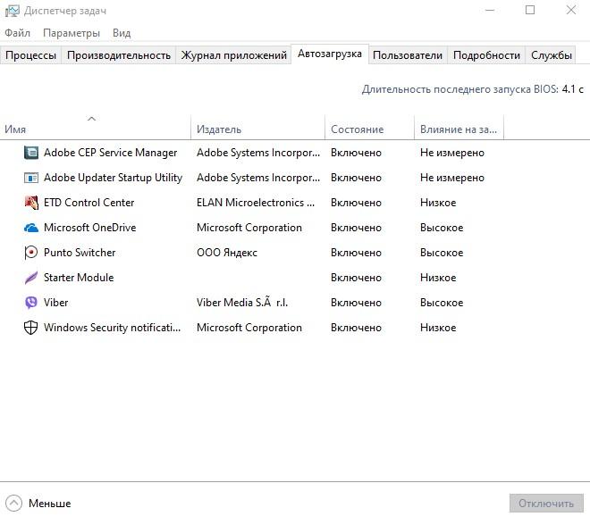Click publisher ELAN Microelectronics cell
The image size is (590, 525).
[256, 203]
